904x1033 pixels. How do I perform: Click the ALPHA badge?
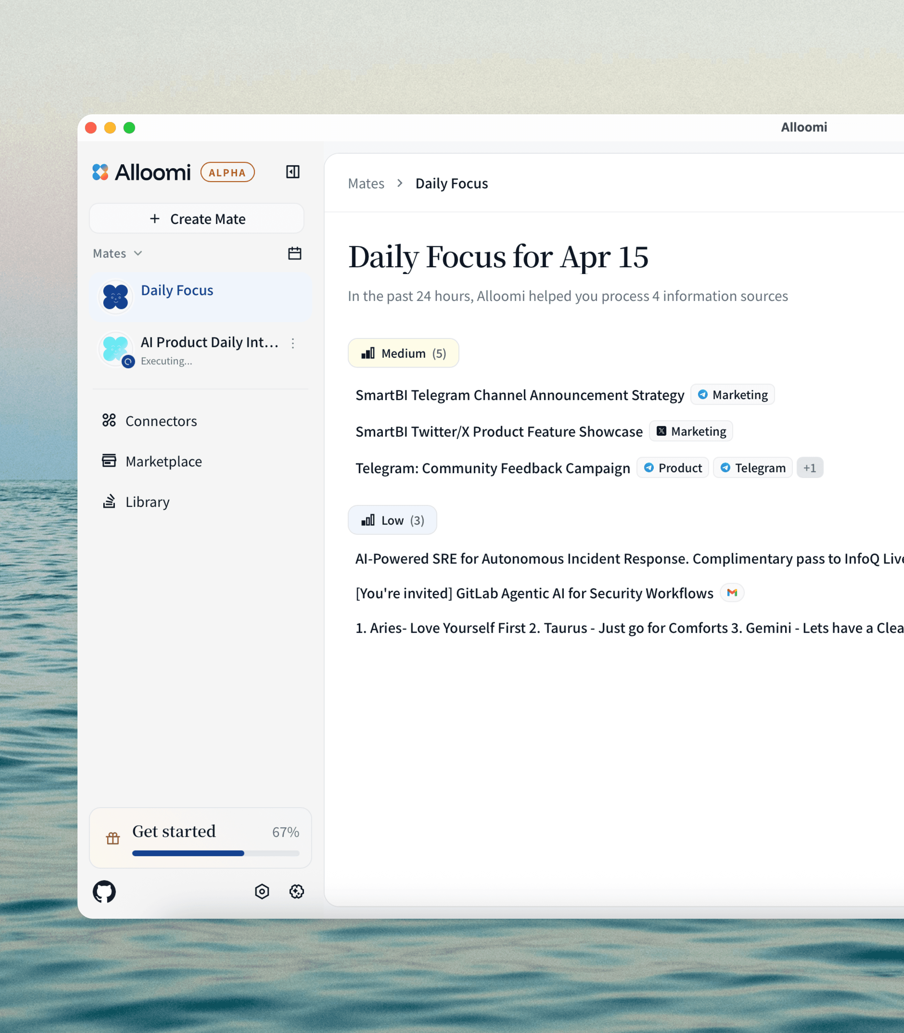tap(228, 172)
